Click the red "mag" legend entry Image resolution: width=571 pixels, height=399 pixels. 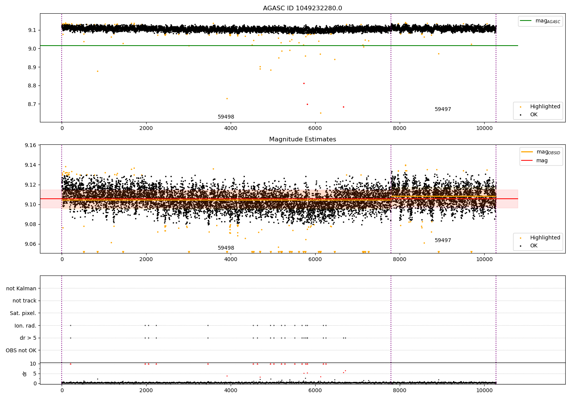click(542, 160)
